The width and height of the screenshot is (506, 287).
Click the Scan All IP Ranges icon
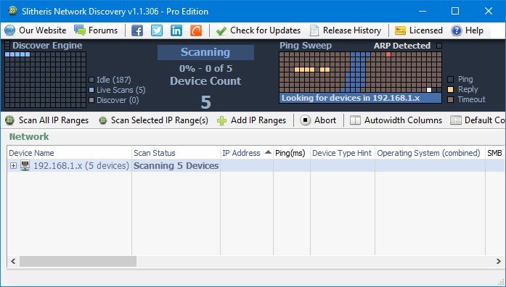10,120
